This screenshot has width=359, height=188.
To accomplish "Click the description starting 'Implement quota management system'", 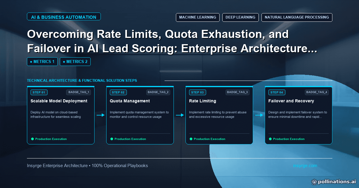I will [x=139, y=115].
